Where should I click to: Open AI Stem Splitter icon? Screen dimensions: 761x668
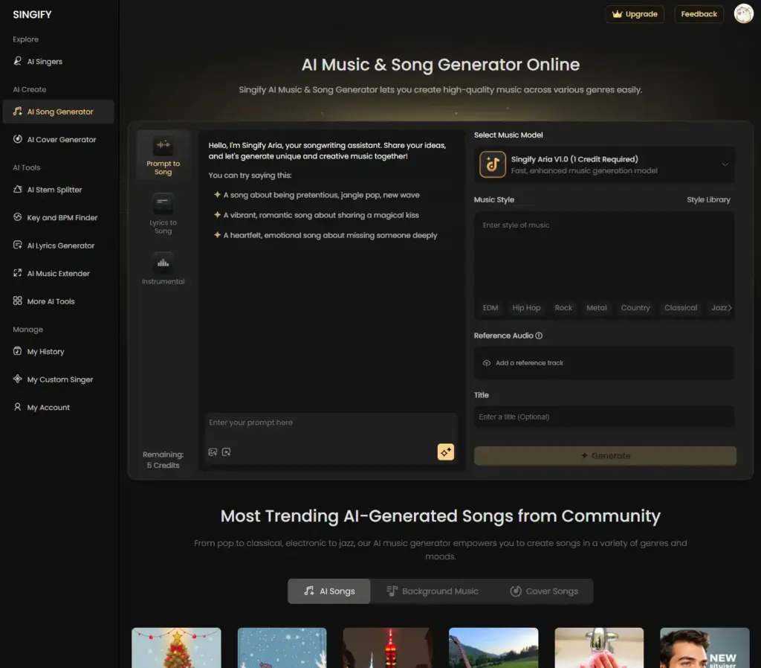[18, 190]
